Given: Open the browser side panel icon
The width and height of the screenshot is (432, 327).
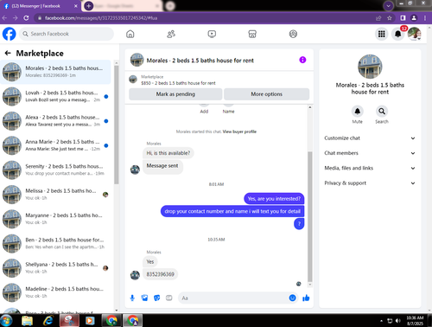Looking at the screenshot, I should point(403,18).
